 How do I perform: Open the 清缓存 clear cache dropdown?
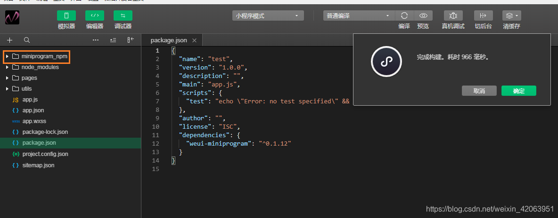[x=512, y=16]
